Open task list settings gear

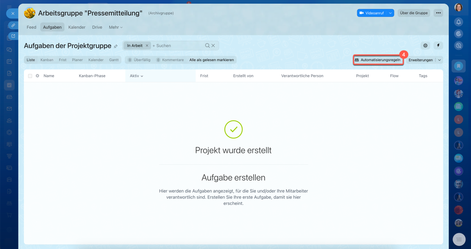pos(425,46)
